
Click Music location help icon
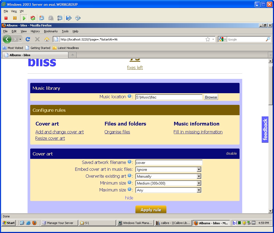coord(129,96)
